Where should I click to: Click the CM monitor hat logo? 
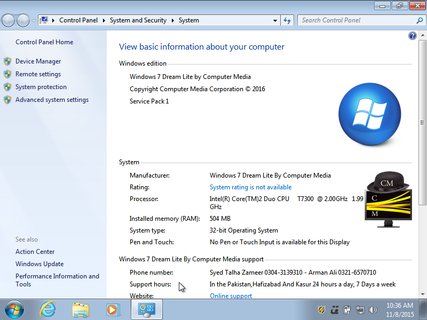tap(389, 199)
